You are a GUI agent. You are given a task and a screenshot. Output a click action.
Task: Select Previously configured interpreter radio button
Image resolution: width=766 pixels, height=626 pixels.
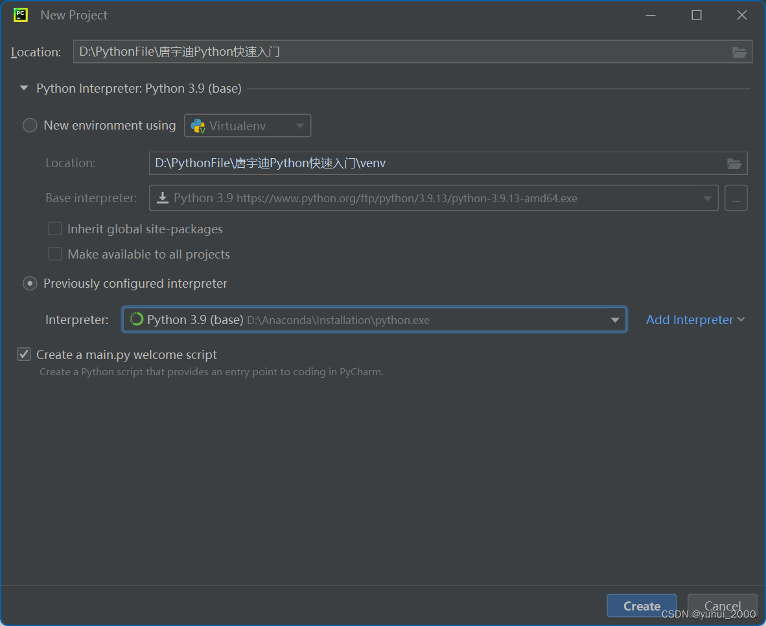tap(30, 283)
